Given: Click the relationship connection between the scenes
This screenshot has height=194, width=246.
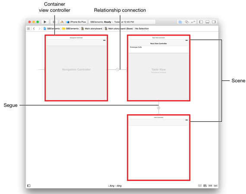Looking at the screenshot, I should tap(117, 69).
